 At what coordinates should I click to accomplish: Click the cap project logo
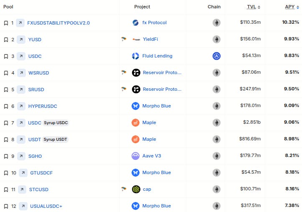tap(136, 190)
